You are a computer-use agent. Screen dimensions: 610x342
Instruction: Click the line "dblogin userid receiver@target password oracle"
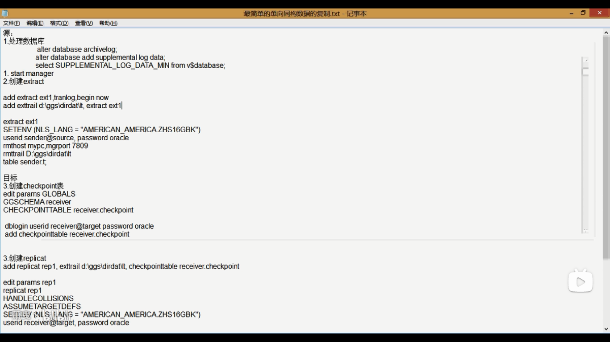(x=79, y=226)
